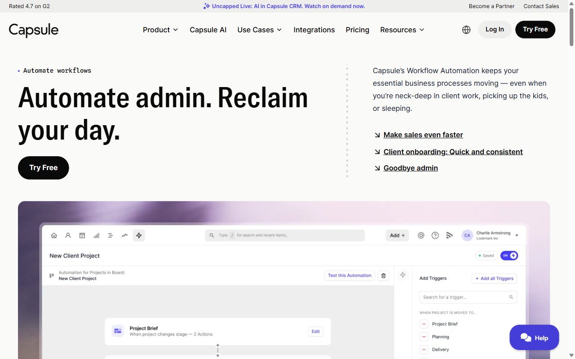Viewport: 575px width, 359px height.
Task: Remove the Planning trigger
Action: (x=424, y=337)
